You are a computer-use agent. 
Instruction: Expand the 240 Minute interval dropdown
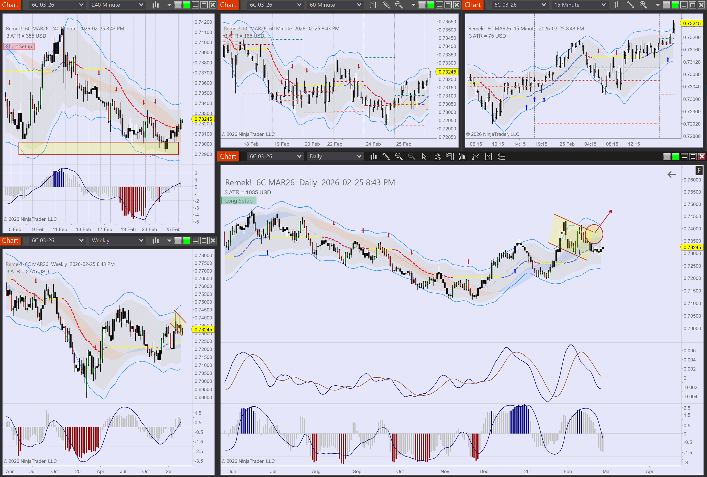(x=141, y=5)
